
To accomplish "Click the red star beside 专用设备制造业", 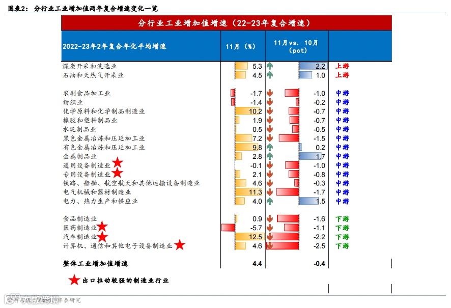I will coord(117,173).
